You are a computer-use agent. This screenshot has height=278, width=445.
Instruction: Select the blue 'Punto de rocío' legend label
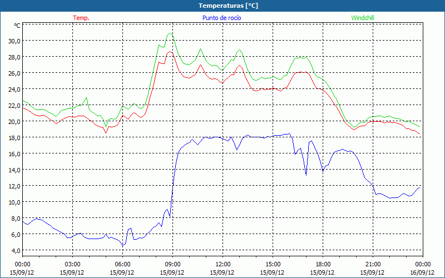point(221,18)
